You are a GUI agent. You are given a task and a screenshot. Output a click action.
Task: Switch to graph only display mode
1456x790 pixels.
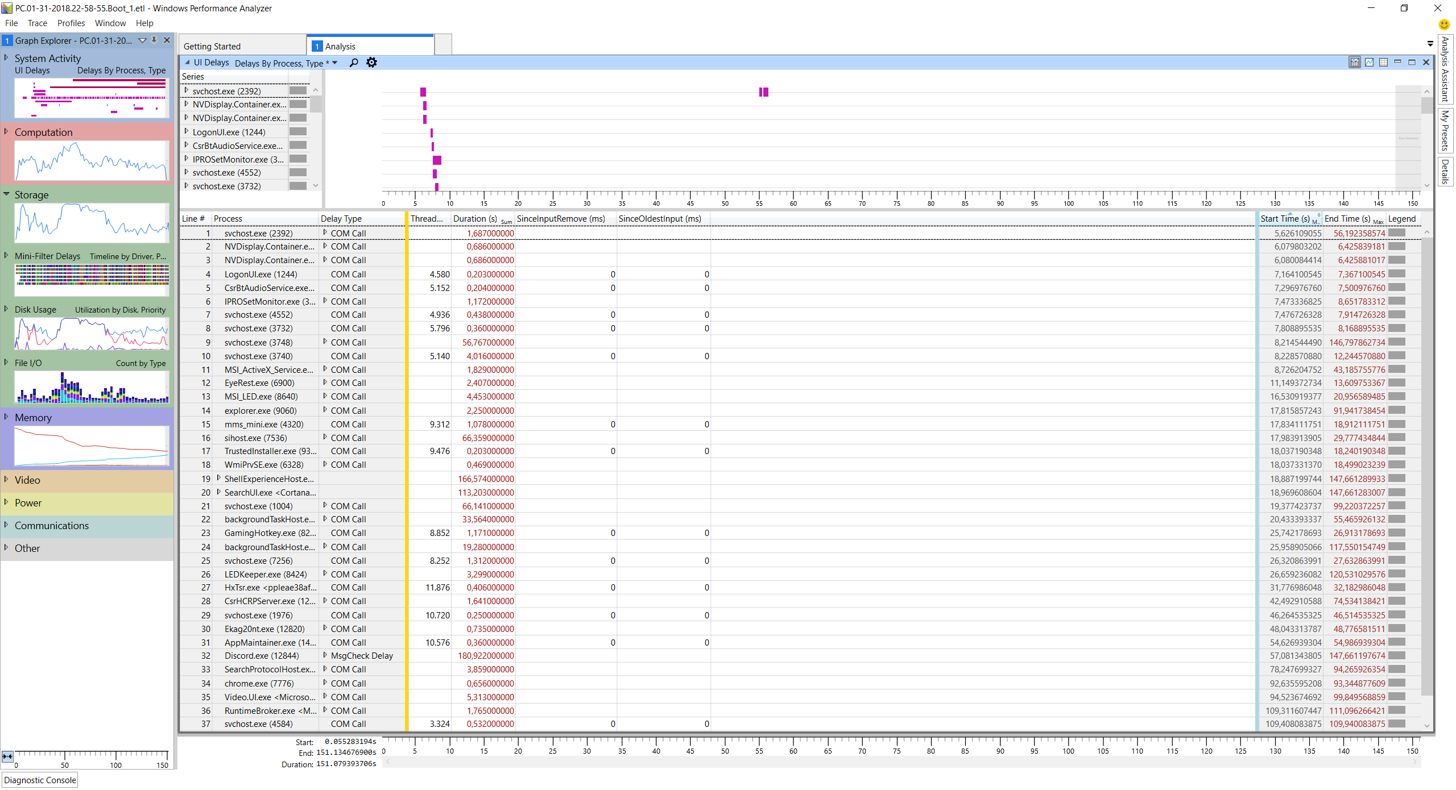1369,63
